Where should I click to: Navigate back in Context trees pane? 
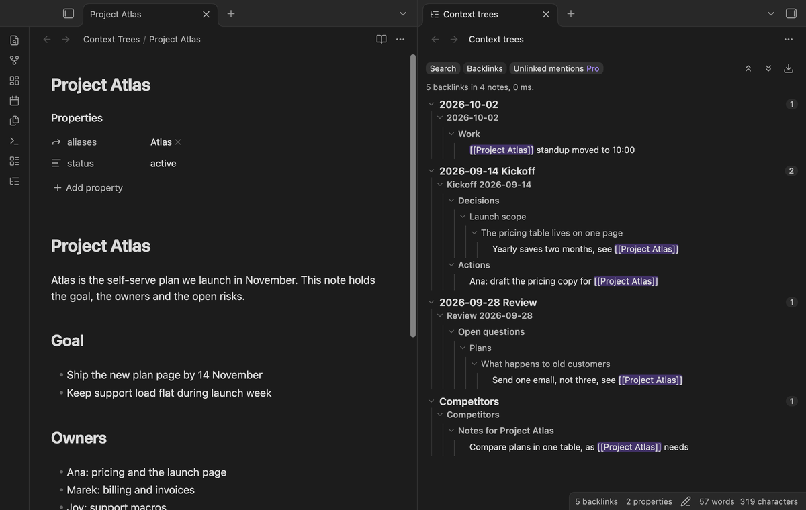pos(435,39)
